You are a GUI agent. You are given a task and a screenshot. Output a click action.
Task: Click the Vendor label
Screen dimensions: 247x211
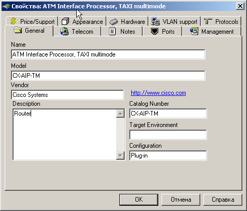20,85
